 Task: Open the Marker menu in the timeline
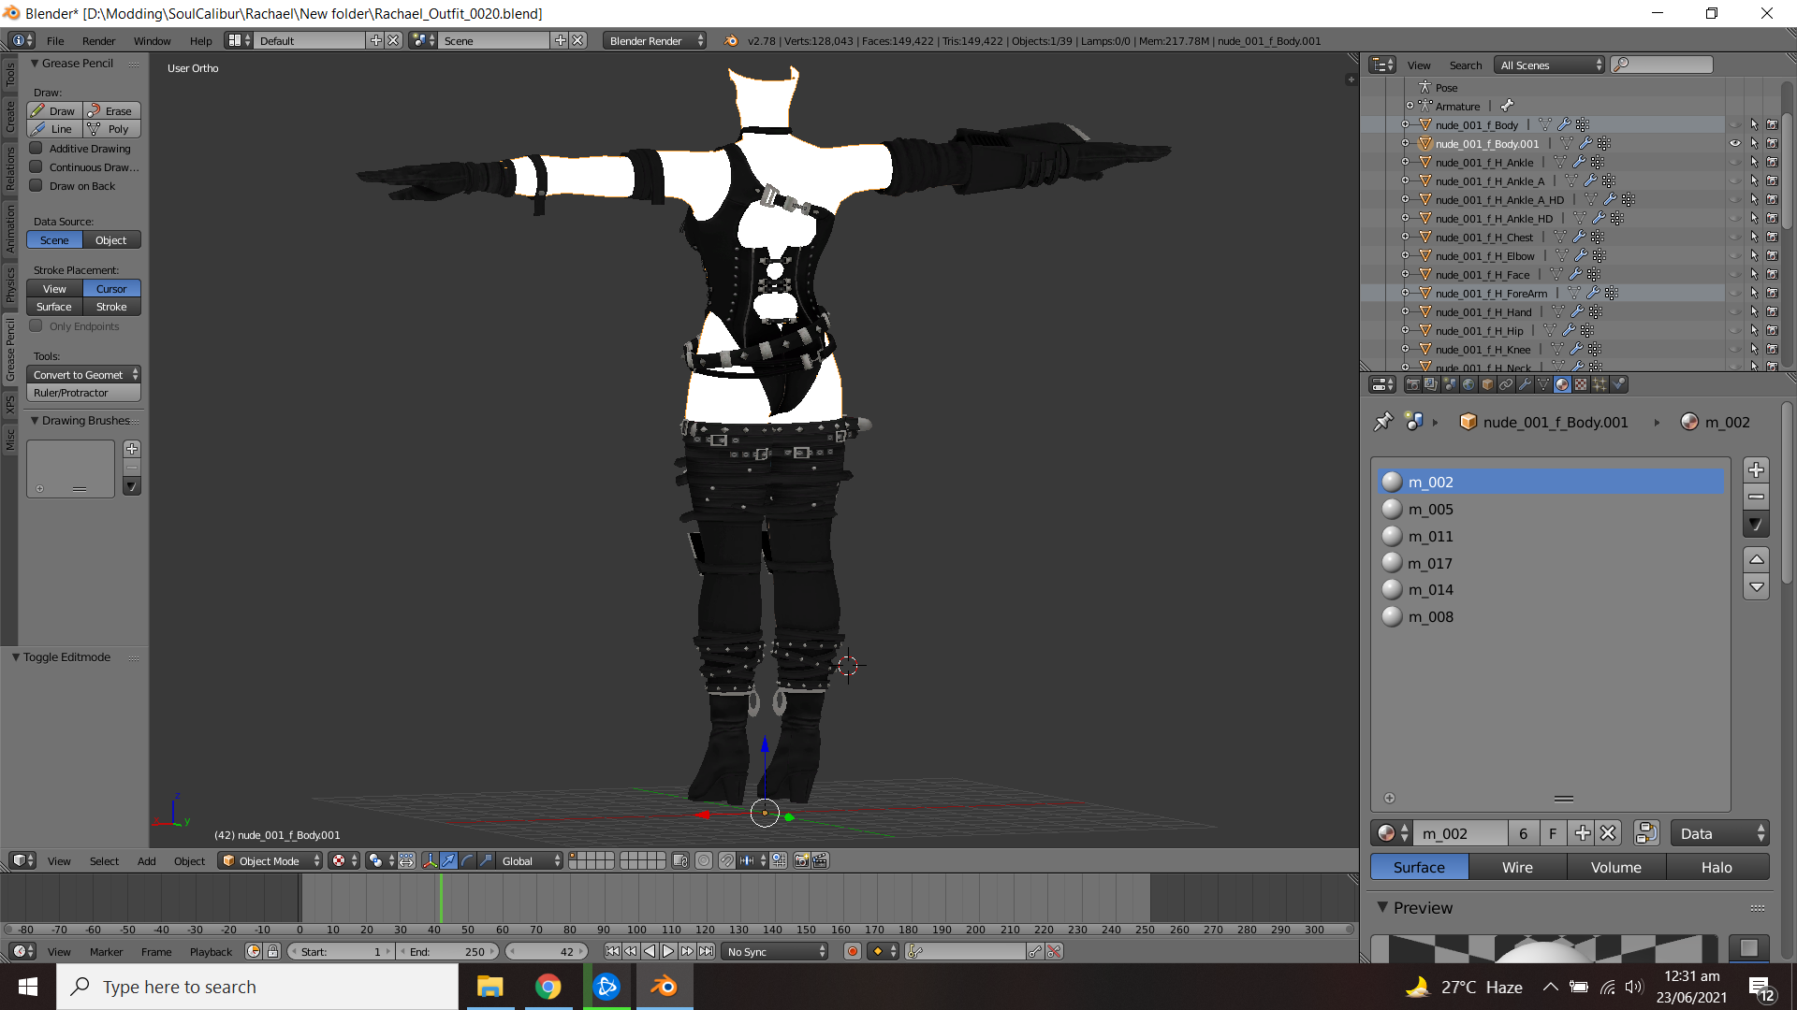[x=106, y=951]
